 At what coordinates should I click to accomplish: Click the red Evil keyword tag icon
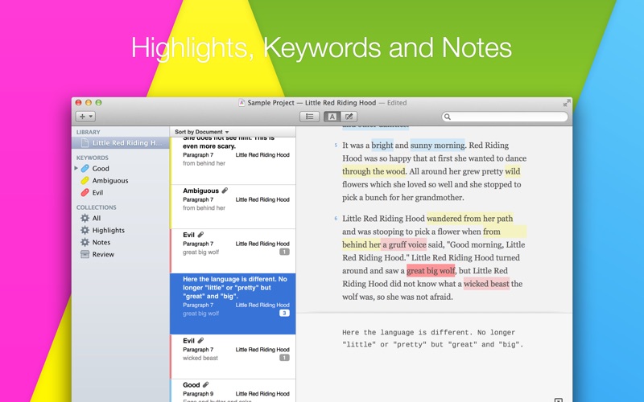(85, 193)
